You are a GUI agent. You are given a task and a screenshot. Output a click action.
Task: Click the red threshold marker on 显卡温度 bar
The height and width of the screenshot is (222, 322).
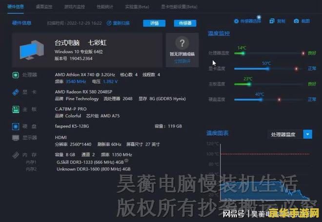click(296, 69)
